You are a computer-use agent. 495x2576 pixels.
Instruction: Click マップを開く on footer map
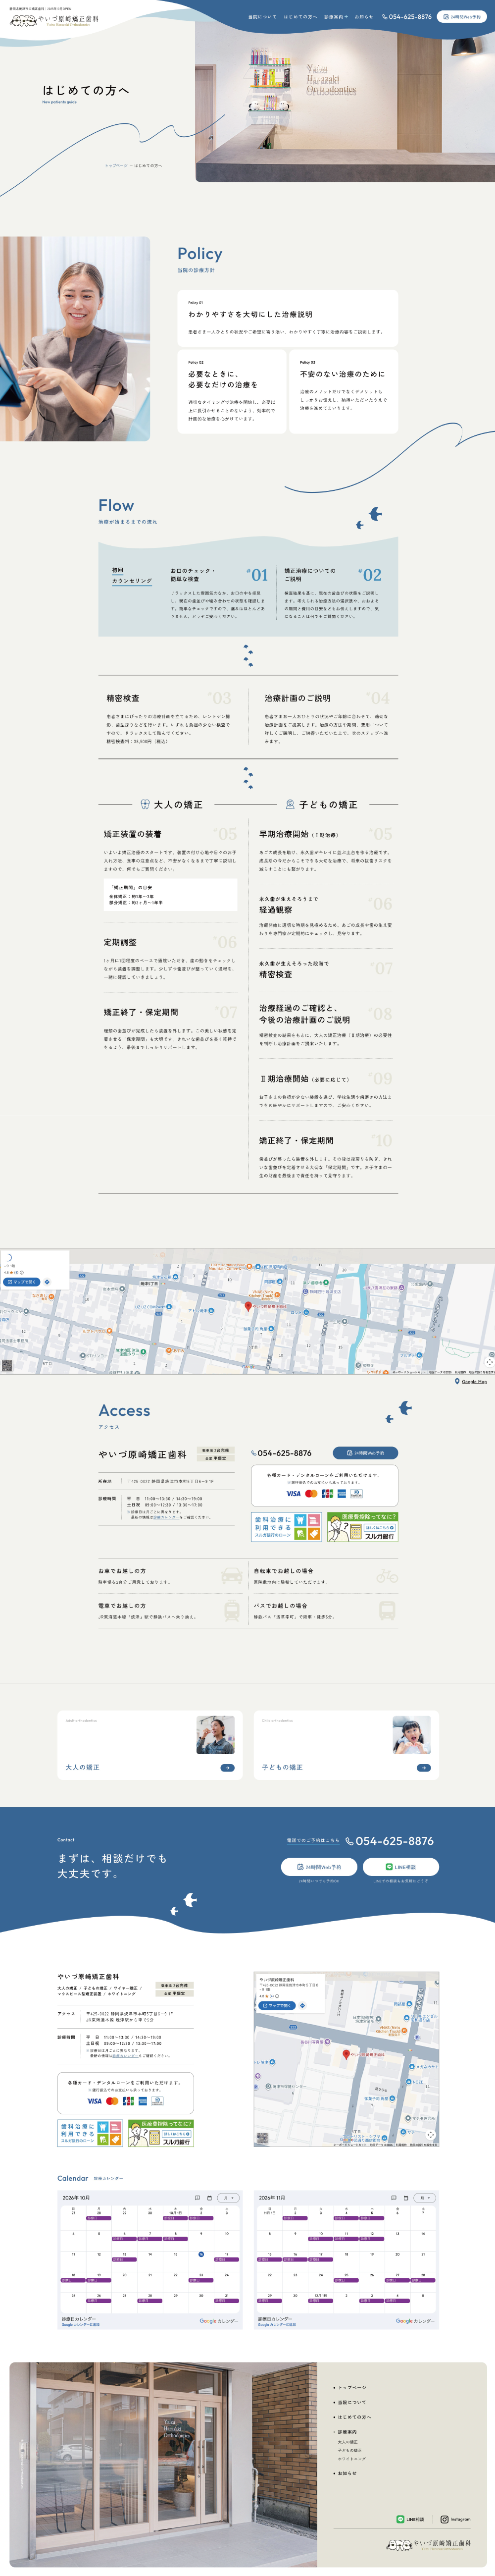[x=277, y=2005]
